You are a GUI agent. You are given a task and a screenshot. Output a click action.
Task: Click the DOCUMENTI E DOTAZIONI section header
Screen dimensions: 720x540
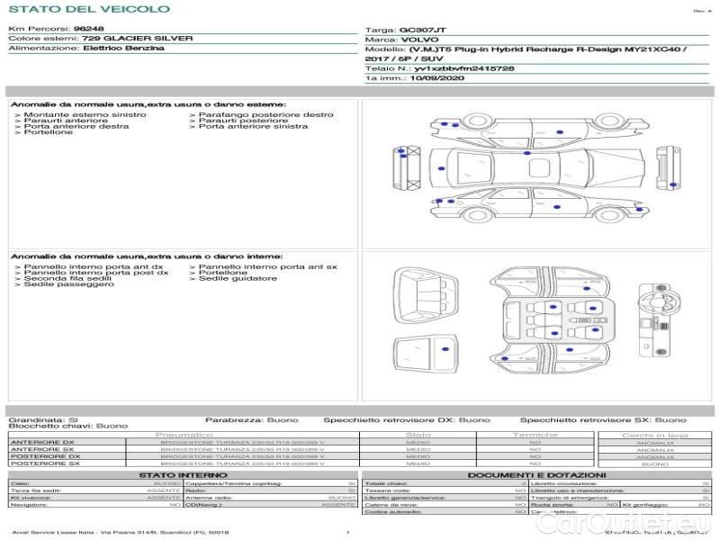[535, 474]
